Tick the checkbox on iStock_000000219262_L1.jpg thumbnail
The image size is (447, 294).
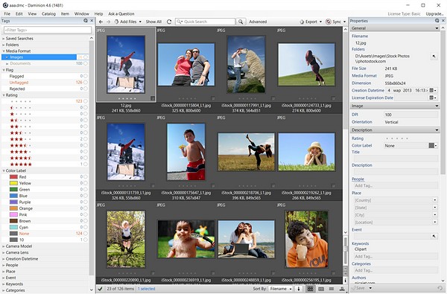coord(333,186)
